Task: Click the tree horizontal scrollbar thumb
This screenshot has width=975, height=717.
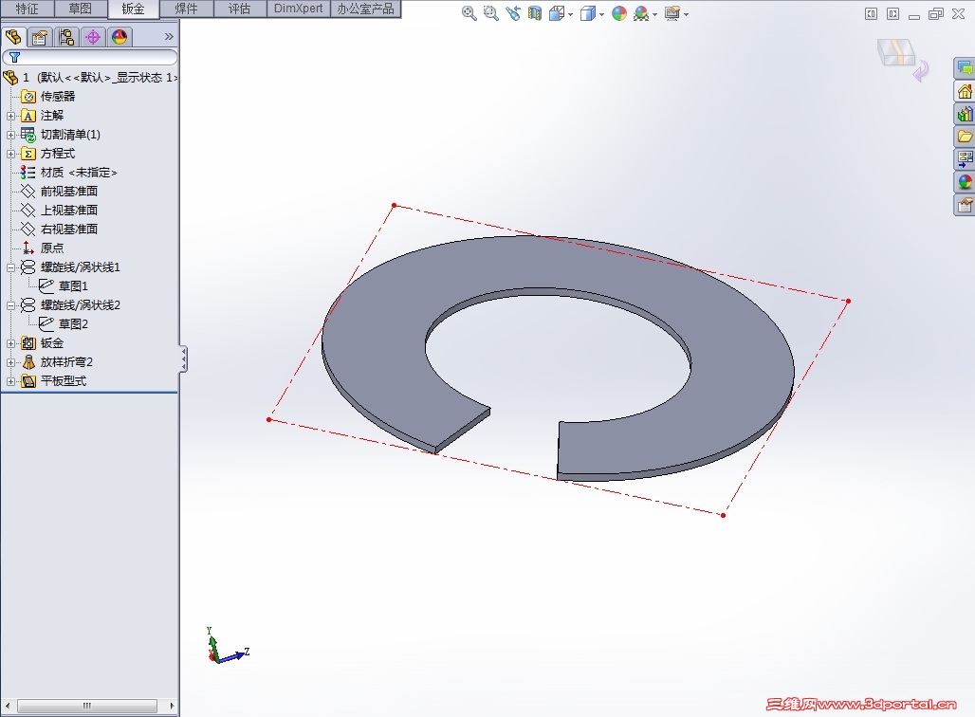Action: point(87,706)
